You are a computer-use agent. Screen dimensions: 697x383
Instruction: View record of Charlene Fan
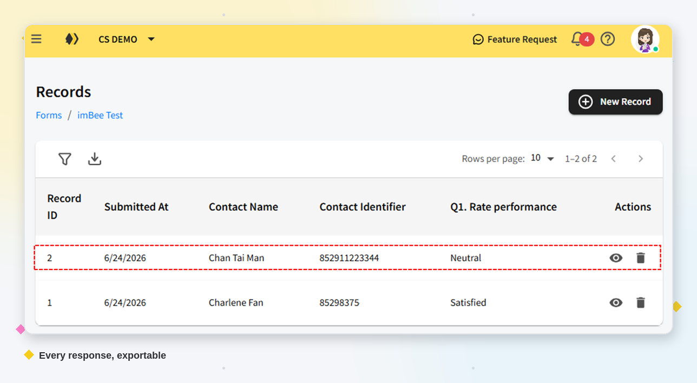click(616, 303)
